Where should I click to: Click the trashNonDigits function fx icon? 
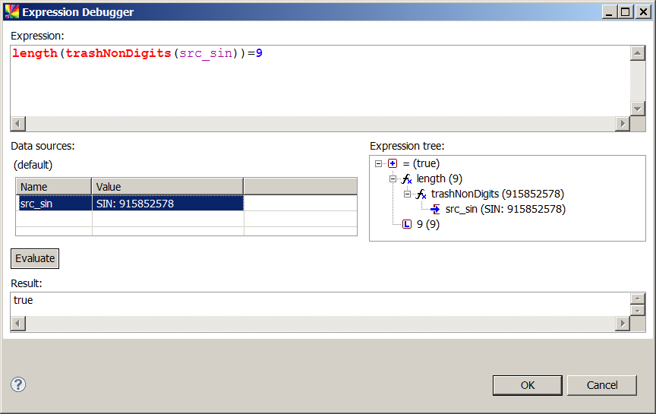tap(421, 194)
